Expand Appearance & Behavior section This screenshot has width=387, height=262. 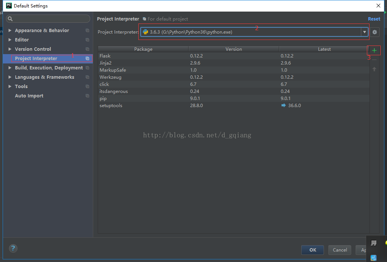10,30
